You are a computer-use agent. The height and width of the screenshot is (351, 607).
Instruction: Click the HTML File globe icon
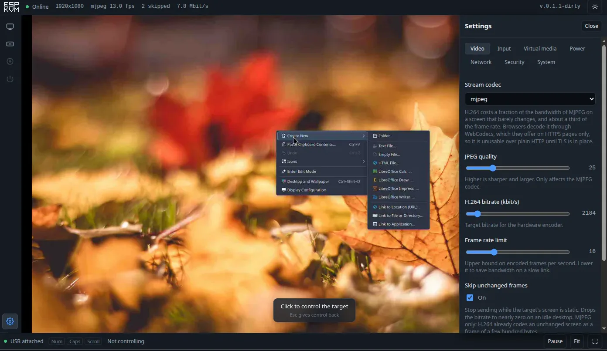pos(375,163)
